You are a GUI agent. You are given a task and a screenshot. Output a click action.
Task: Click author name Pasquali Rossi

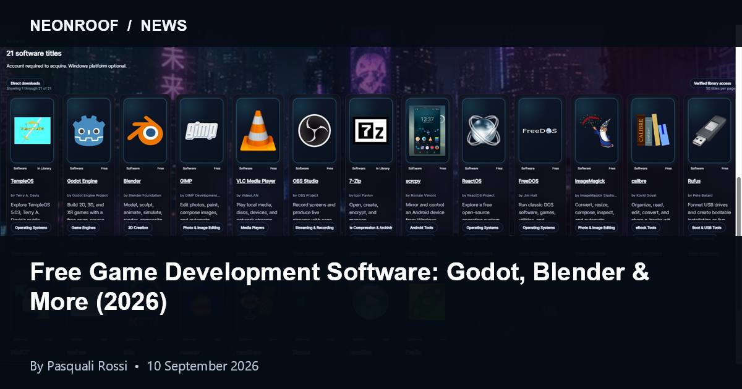pos(86,366)
